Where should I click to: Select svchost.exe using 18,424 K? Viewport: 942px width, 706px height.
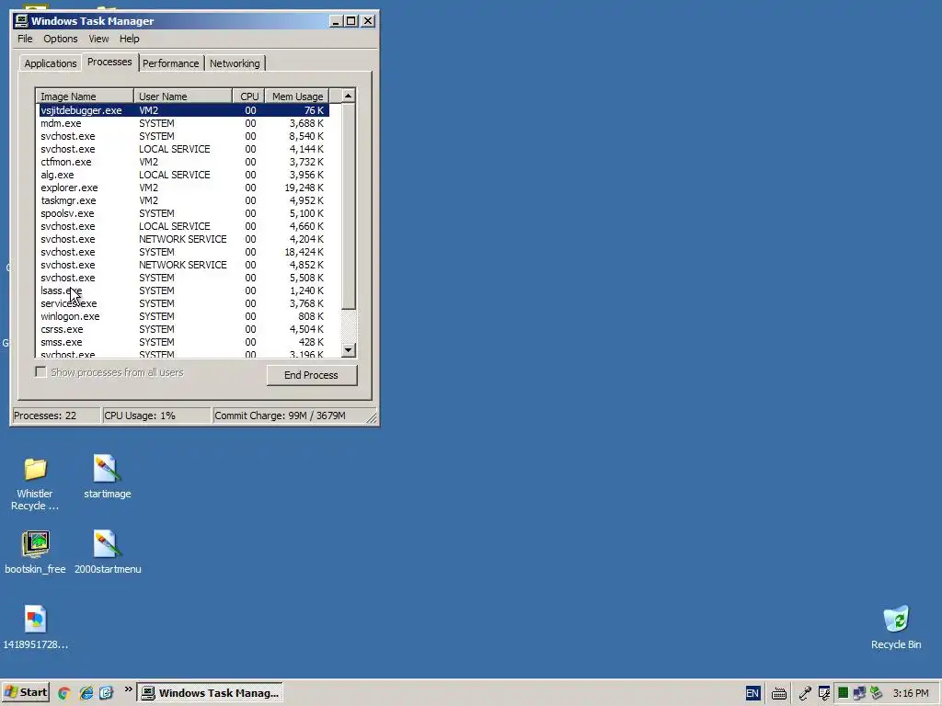183,252
